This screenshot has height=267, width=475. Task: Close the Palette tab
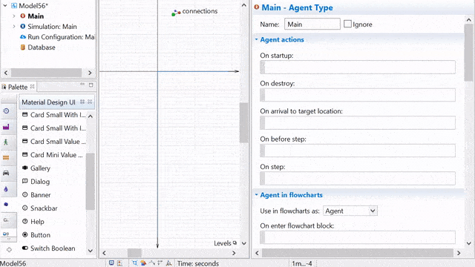coord(33,87)
